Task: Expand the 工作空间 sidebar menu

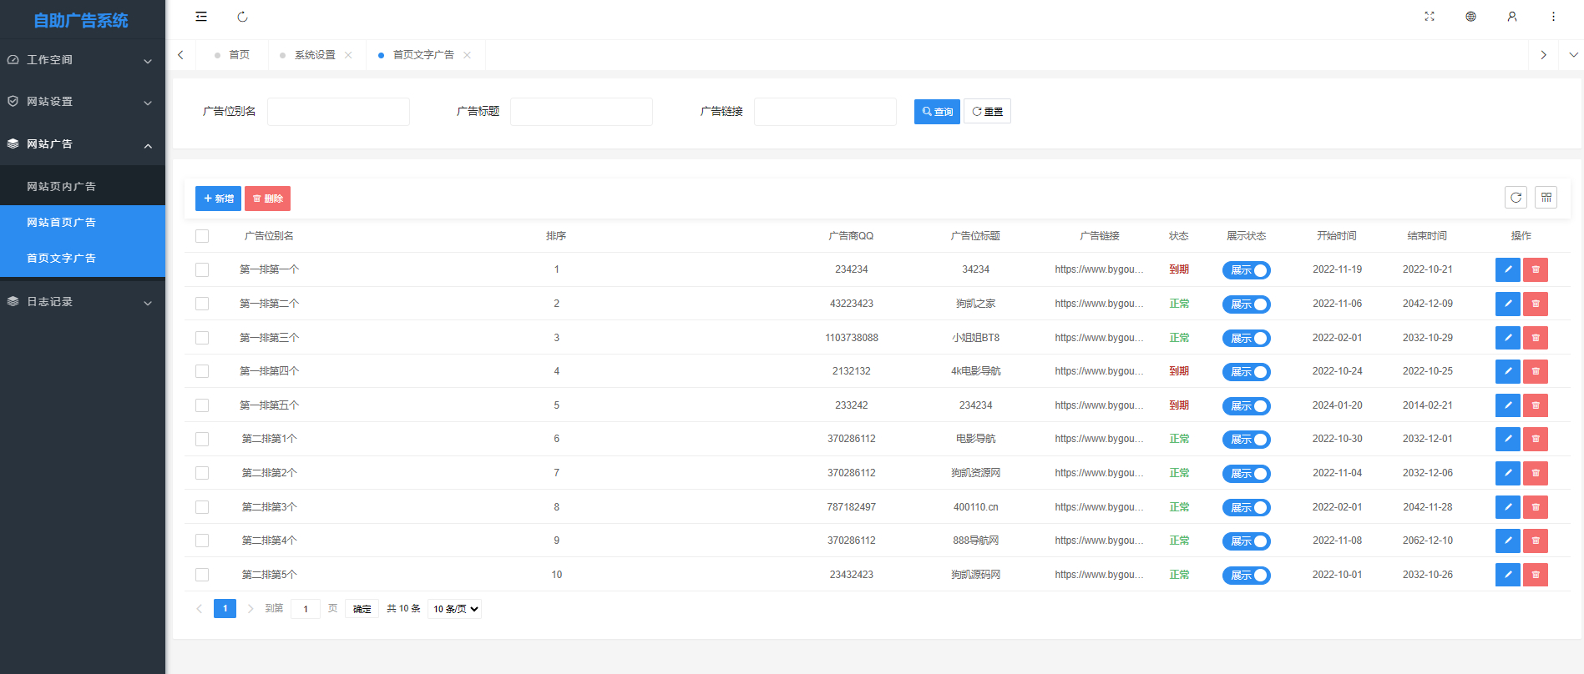Action: 82,60
